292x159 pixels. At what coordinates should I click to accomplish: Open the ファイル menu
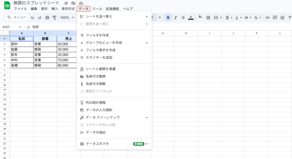(x=20, y=9)
